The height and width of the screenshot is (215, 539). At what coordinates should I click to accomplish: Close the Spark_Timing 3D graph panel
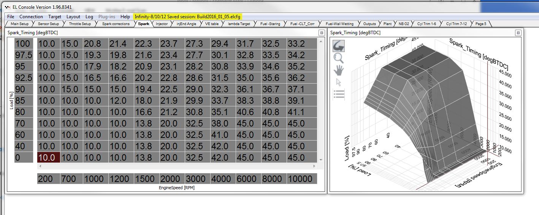coord(518,33)
